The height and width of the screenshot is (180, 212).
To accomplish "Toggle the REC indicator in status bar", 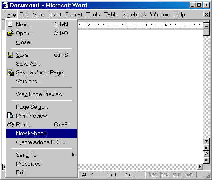I will [153, 175].
